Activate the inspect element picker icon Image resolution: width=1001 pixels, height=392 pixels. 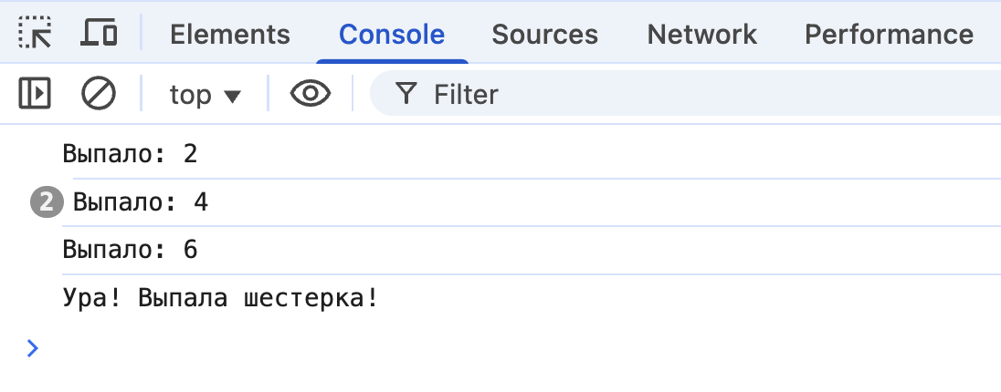[35, 34]
